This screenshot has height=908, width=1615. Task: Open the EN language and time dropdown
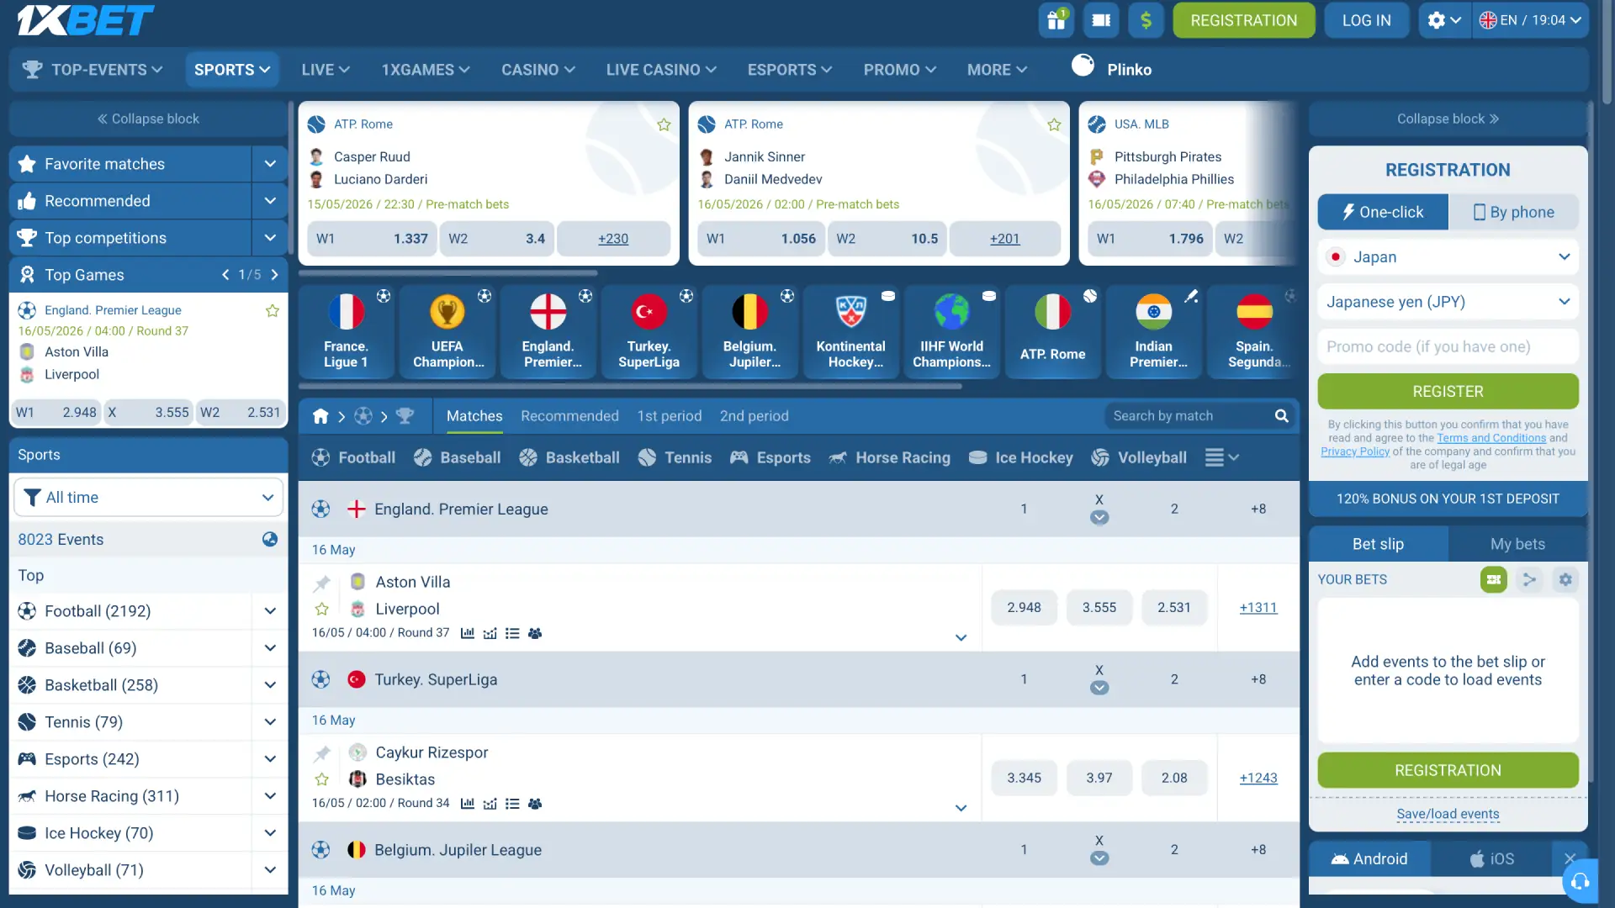pos(1530,20)
